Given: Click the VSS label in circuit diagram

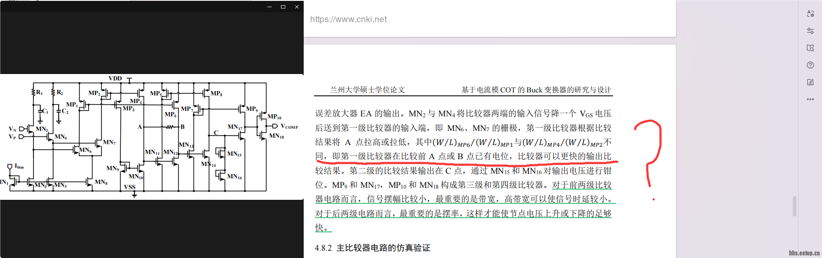Looking at the screenshot, I should click(129, 187).
